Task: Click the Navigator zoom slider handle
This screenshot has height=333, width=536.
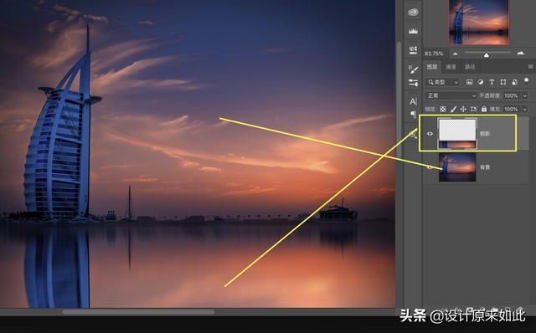Action: click(486, 54)
